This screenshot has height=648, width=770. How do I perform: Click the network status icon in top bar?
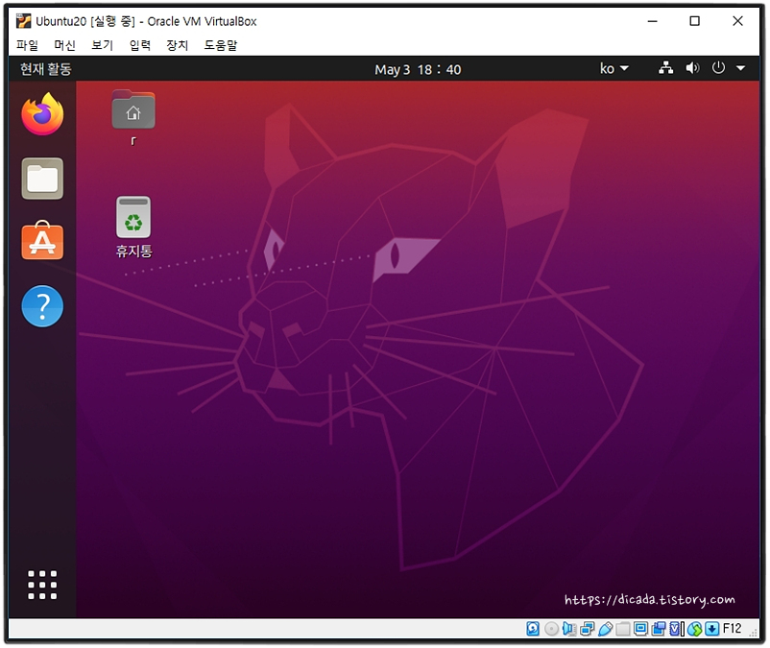pyautogui.click(x=666, y=68)
